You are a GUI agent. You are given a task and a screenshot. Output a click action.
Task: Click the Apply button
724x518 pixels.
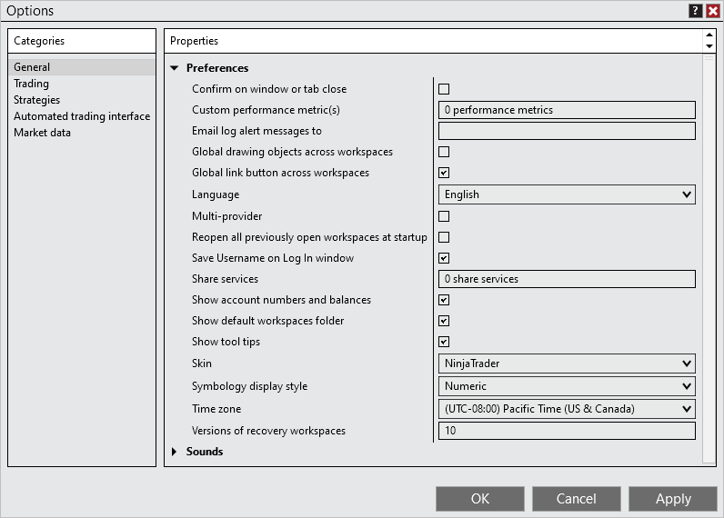[x=673, y=499]
